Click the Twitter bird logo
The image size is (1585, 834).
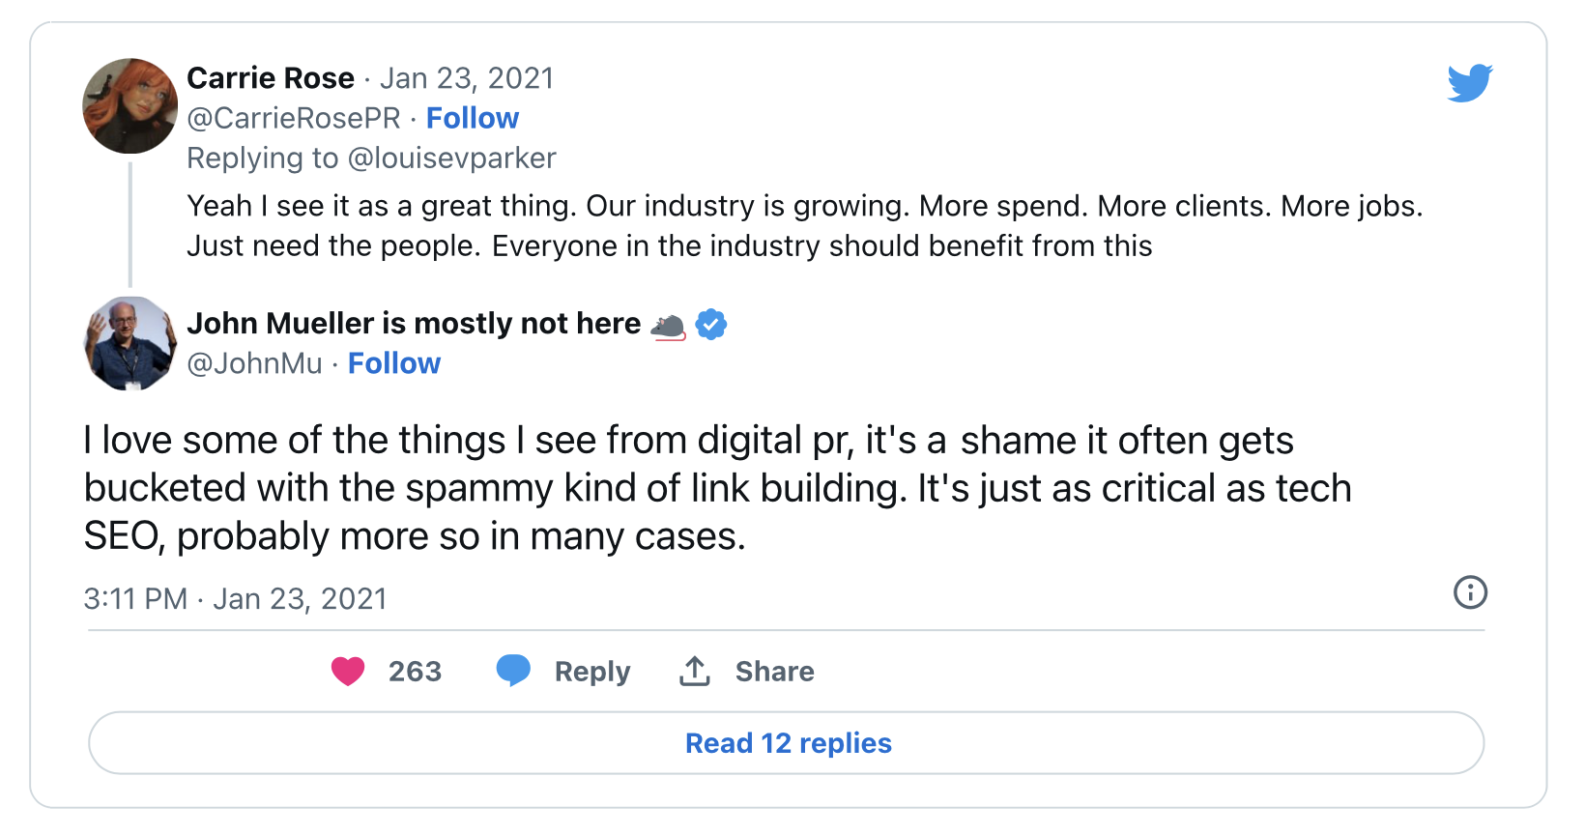tap(1469, 83)
